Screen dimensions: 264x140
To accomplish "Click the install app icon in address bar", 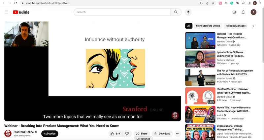I will coord(201,3).
